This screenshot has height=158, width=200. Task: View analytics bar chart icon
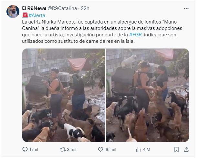tap(138, 150)
